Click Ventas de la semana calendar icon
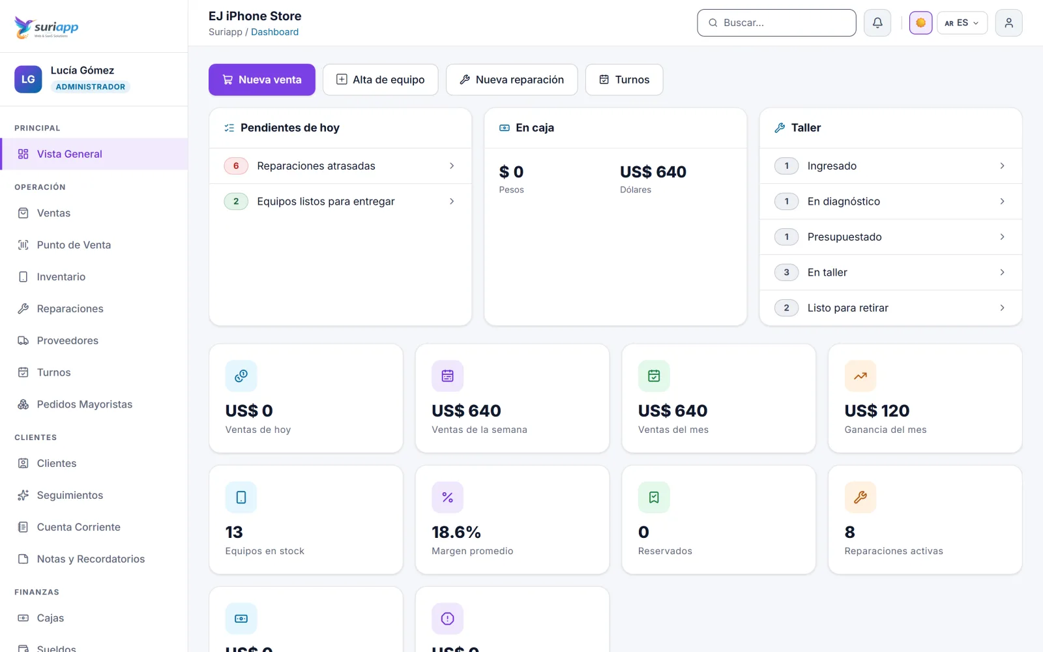The height and width of the screenshot is (652, 1043). coord(448,376)
